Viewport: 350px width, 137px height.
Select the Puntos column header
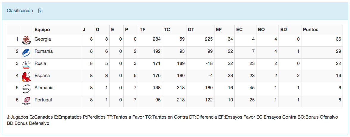pos(310,30)
